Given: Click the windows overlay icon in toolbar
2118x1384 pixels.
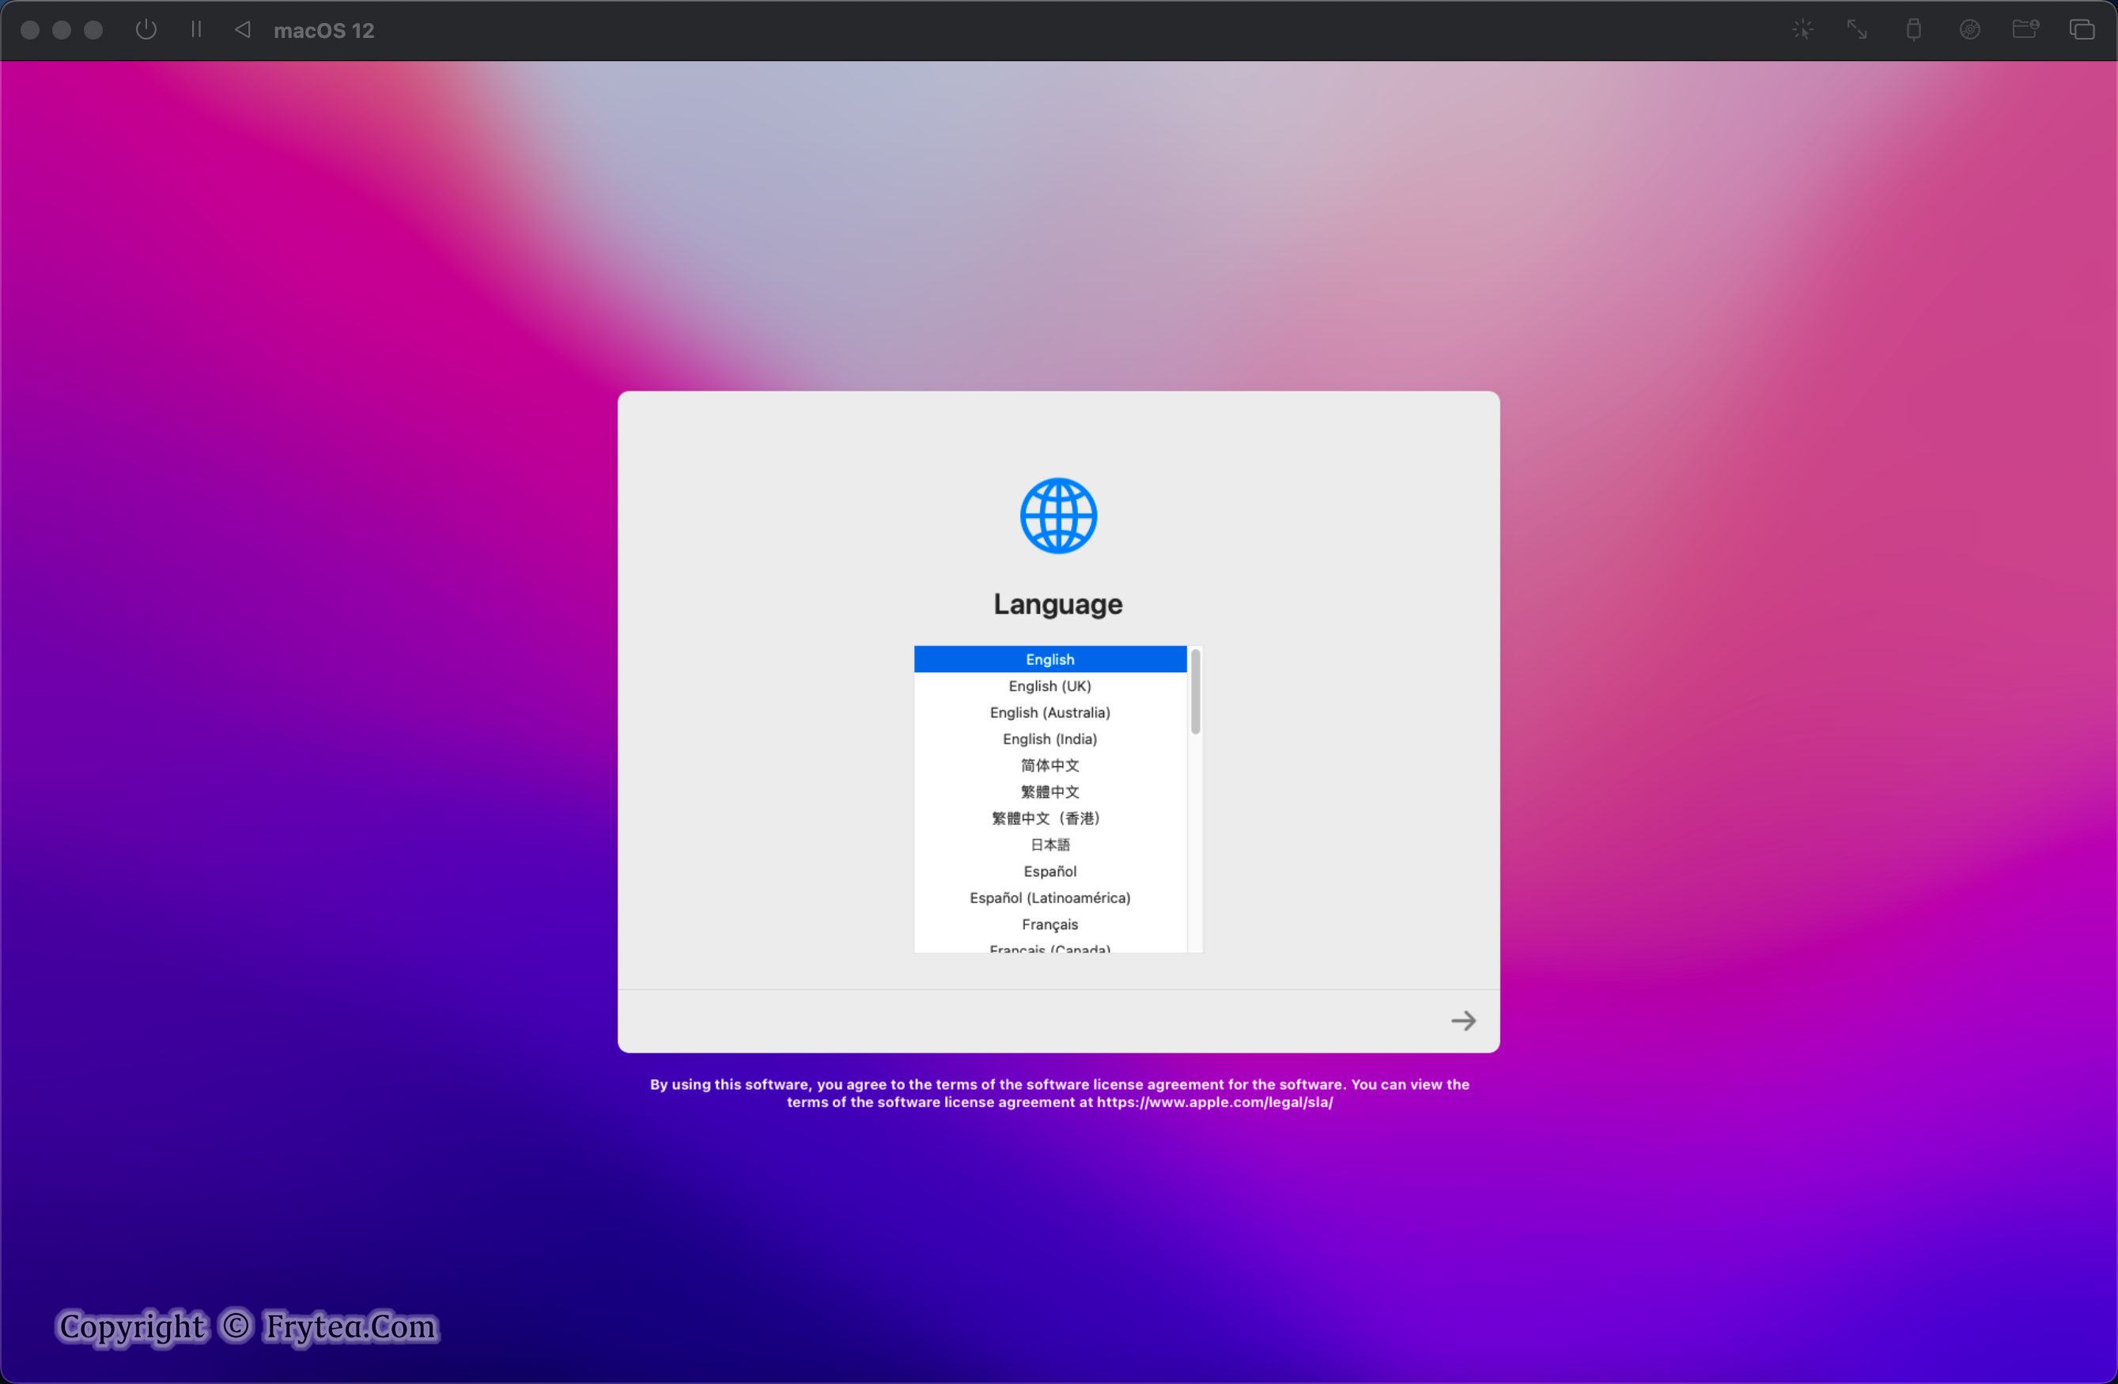Looking at the screenshot, I should [2082, 29].
